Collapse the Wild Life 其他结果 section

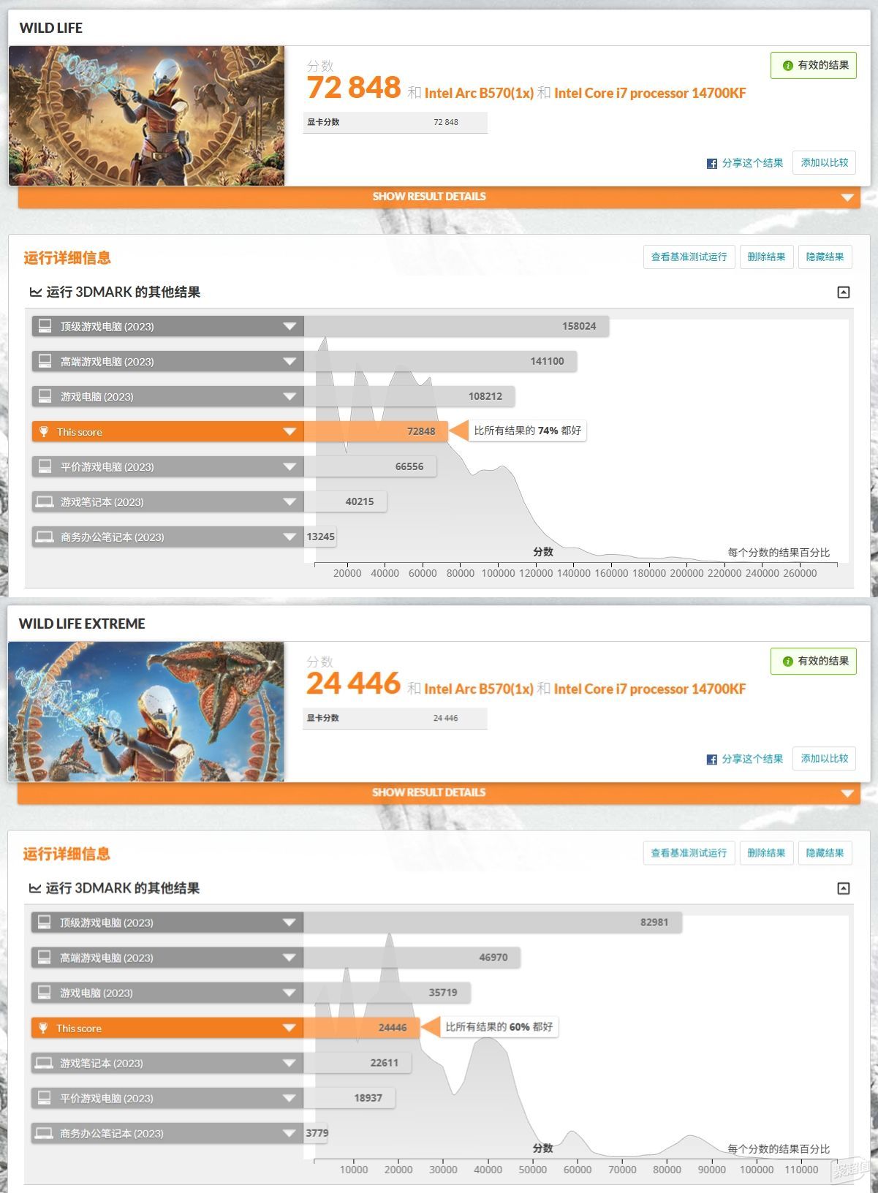click(843, 292)
